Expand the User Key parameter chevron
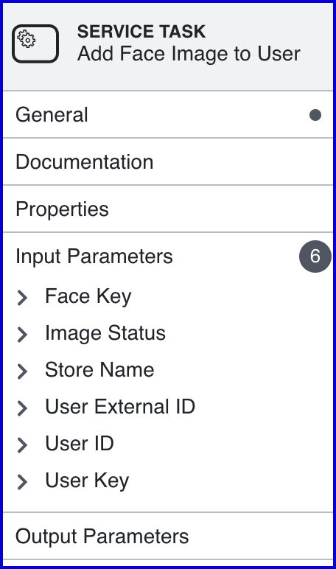The height and width of the screenshot is (569, 336). point(23,482)
